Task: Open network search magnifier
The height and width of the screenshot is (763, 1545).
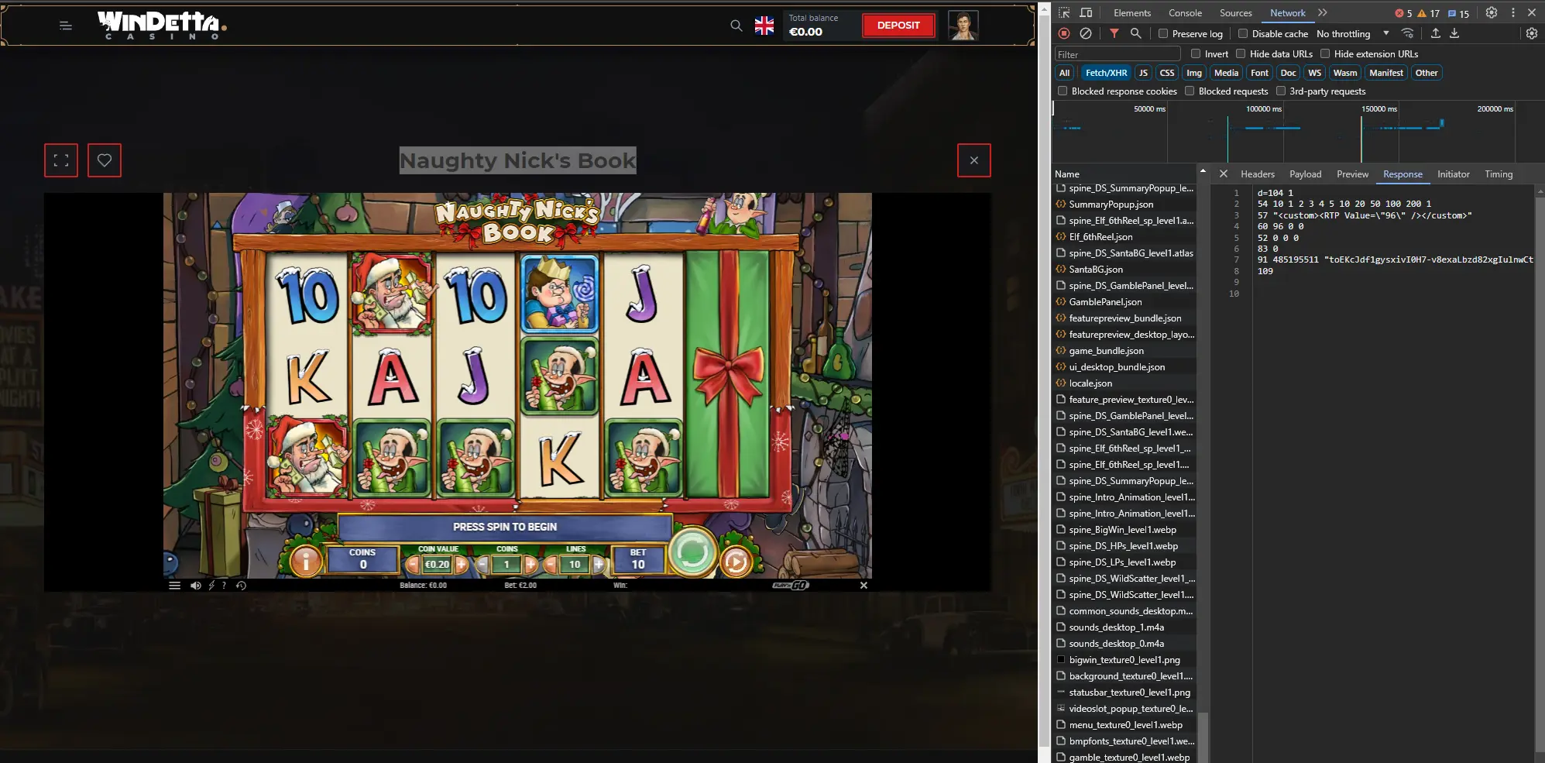Action: 1135,33
